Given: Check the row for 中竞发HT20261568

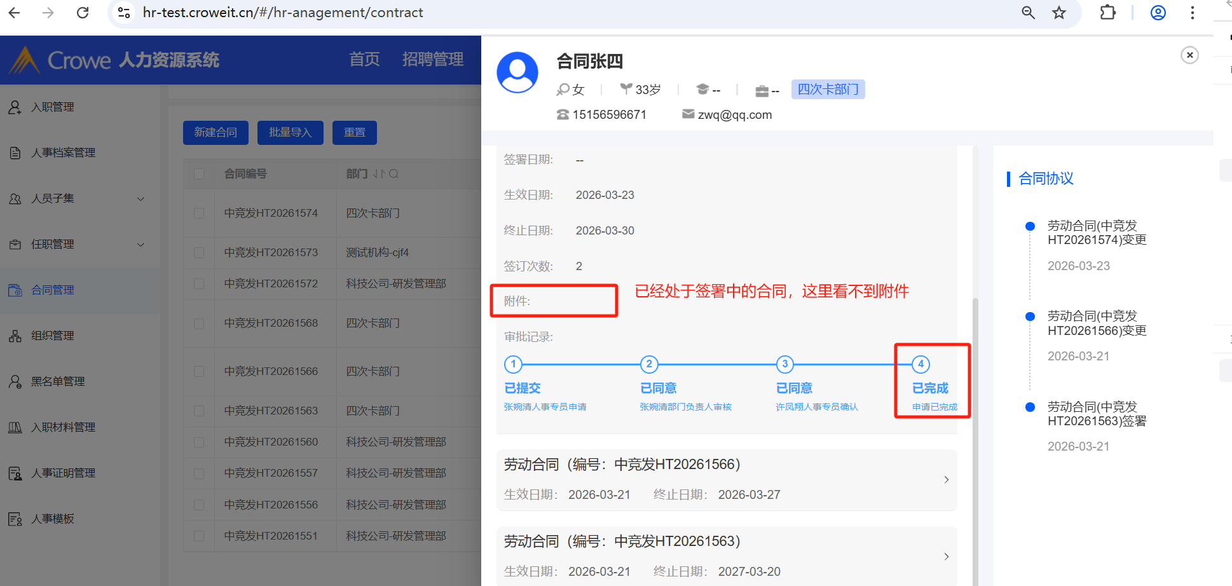Looking at the screenshot, I should point(199,324).
